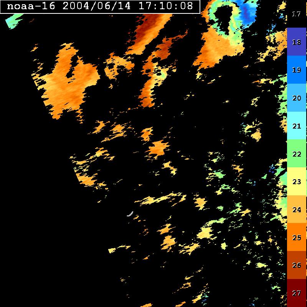The image size is (307, 307).
Task: Select the blue 19 legend color
Action: click(x=296, y=70)
